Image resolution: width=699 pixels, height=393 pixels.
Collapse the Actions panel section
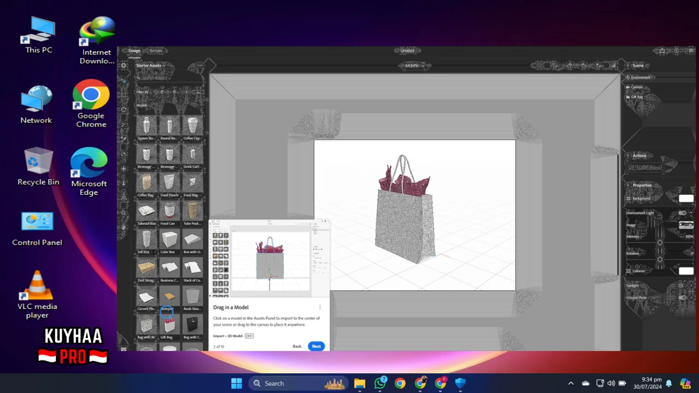(627, 156)
